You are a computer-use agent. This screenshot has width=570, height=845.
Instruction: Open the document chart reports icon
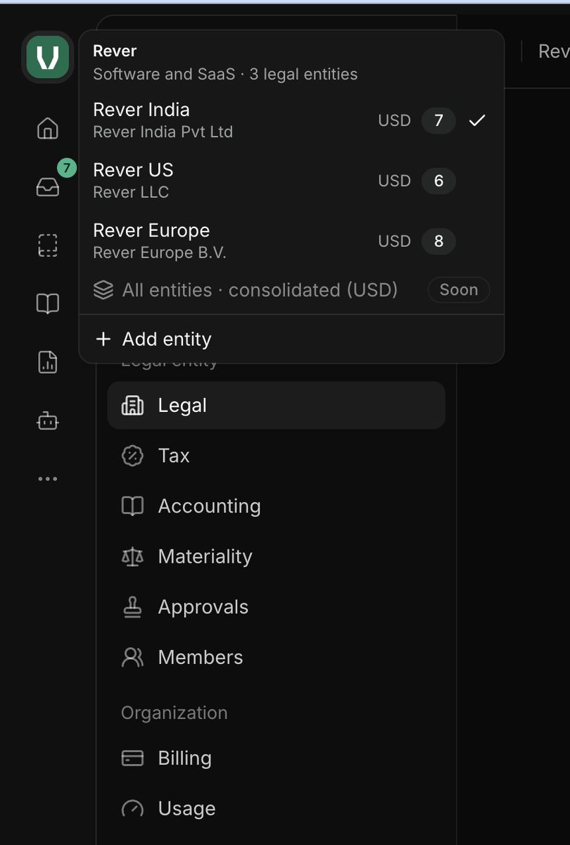[48, 362]
